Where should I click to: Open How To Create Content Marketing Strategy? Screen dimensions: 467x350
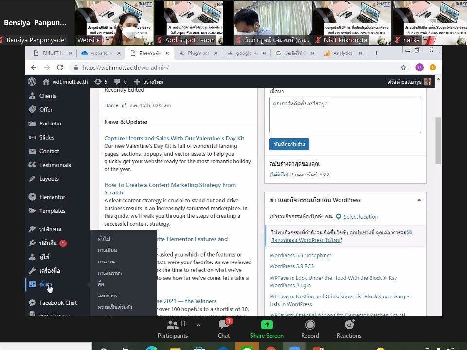click(x=170, y=189)
